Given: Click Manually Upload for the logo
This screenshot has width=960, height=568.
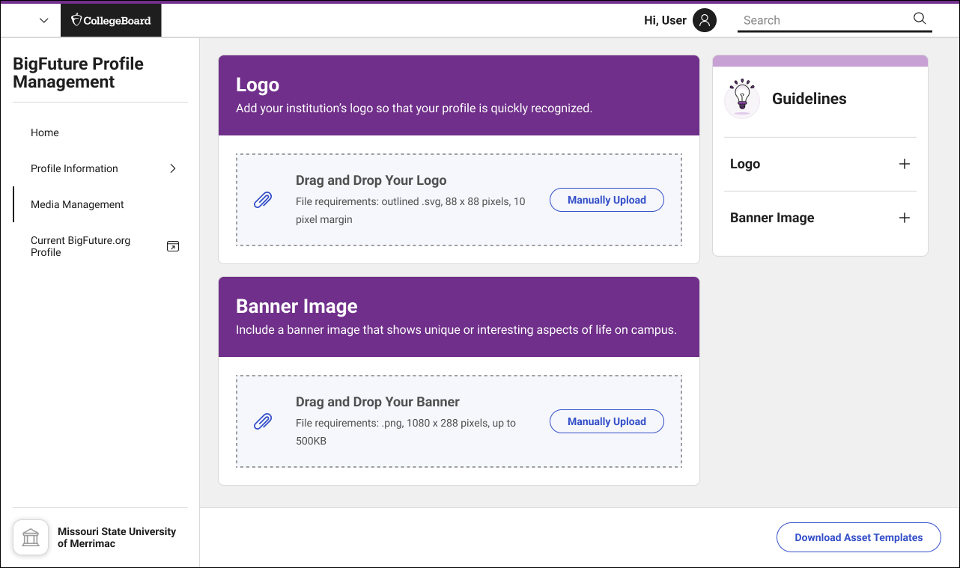Looking at the screenshot, I should pyautogui.click(x=607, y=200).
